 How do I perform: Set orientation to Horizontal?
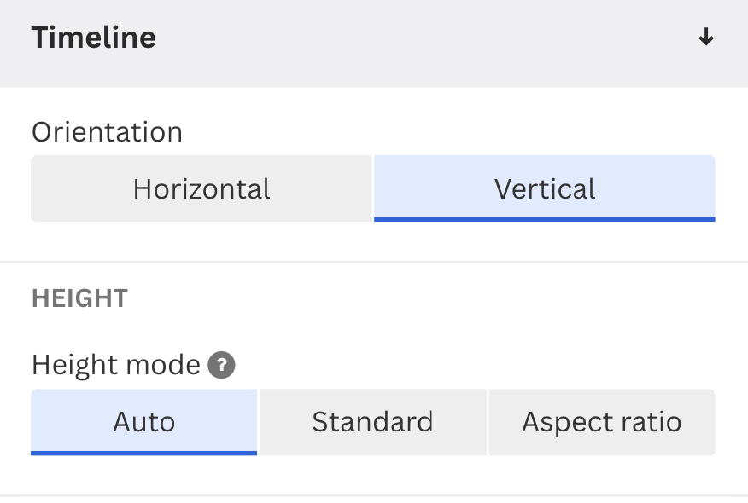click(202, 188)
